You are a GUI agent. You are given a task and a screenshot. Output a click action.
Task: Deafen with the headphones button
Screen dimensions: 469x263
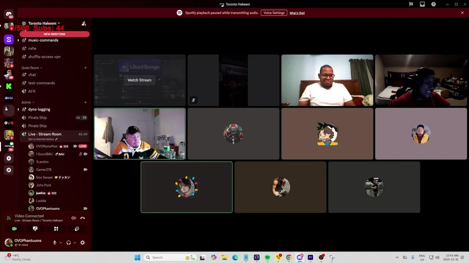[x=69, y=243]
